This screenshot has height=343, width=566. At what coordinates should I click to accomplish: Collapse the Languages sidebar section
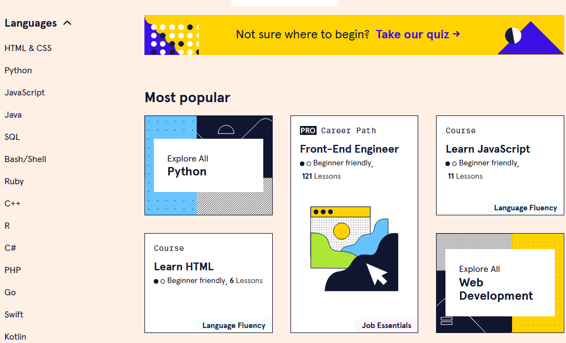(x=68, y=23)
